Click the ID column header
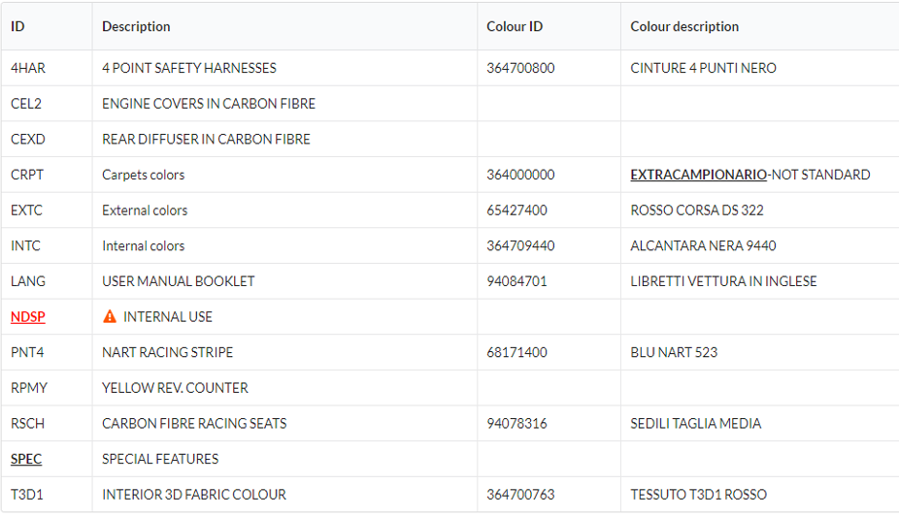This screenshot has width=899, height=517. (17, 26)
